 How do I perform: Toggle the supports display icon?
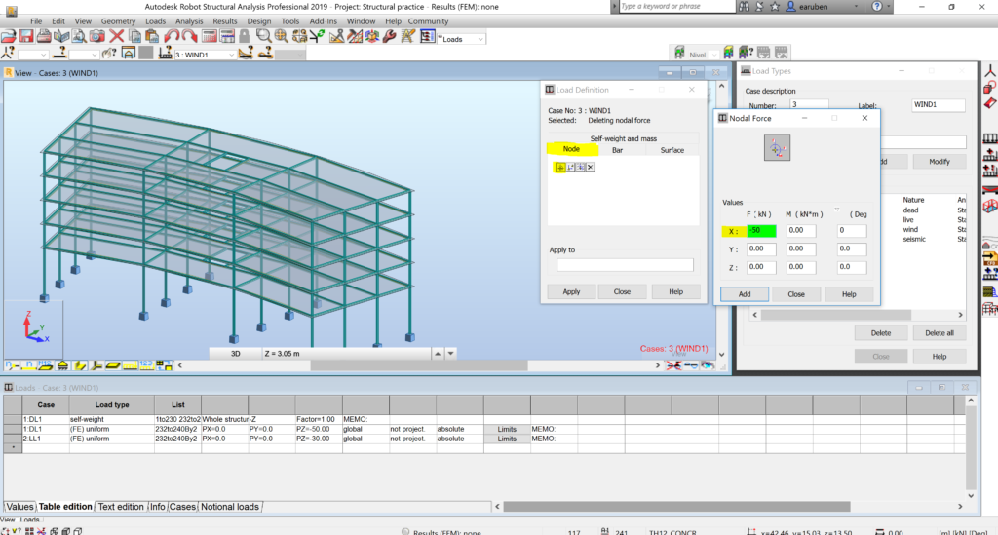(x=62, y=365)
